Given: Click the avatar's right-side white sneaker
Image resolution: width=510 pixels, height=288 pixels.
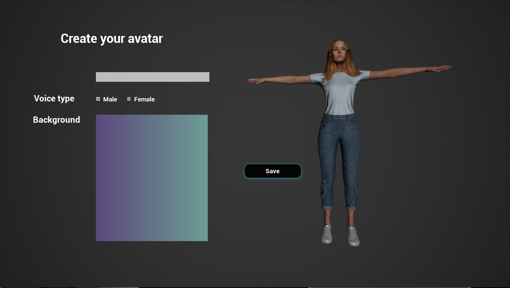Looking at the screenshot, I should (x=353, y=235).
